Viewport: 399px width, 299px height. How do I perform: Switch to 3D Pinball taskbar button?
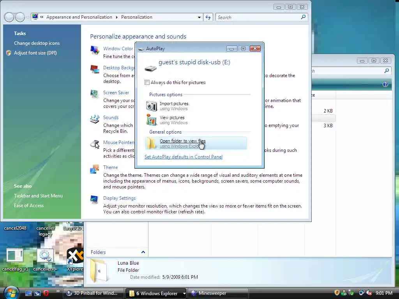93,293
